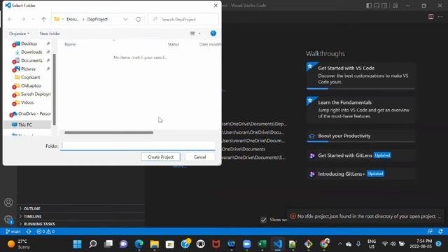Click the view layout icon
The height and width of the screenshot is (252, 448).
[x=192, y=34]
